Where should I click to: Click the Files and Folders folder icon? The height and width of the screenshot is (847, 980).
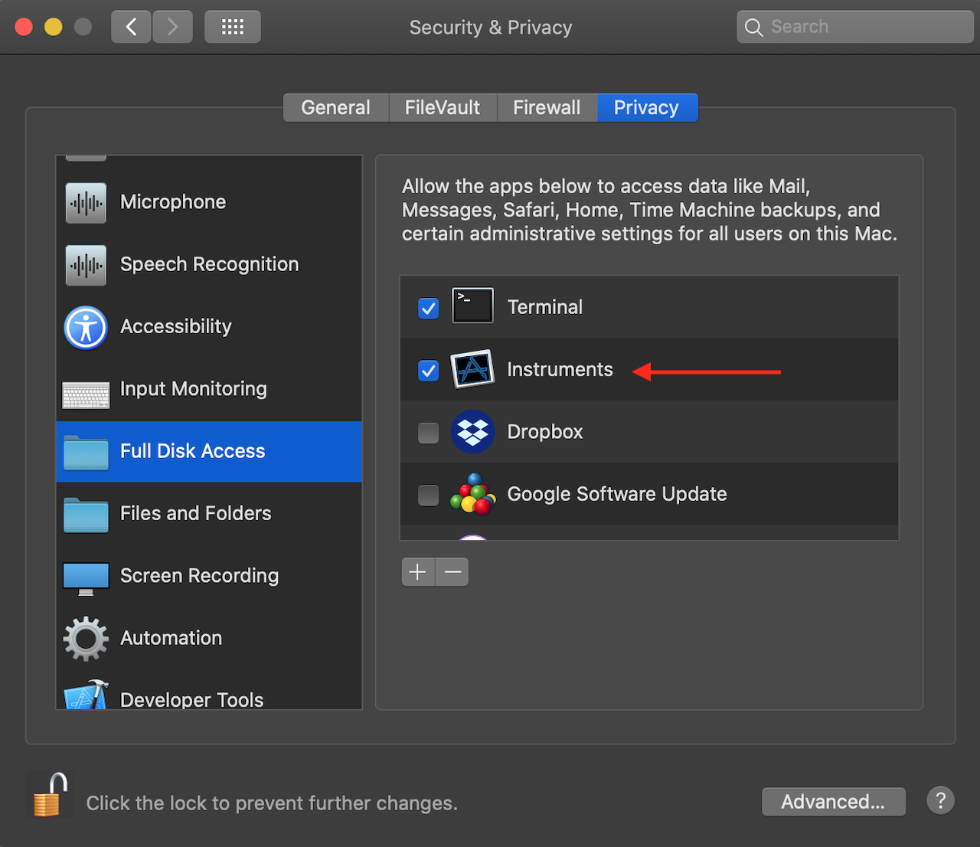(x=86, y=515)
